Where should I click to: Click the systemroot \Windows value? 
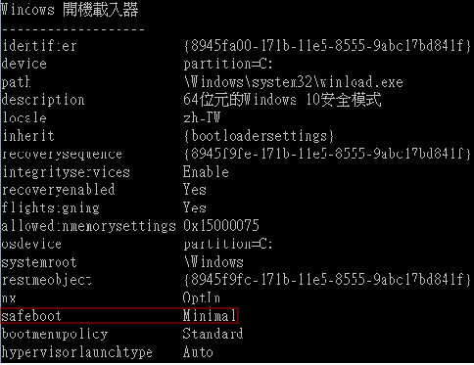pos(213,262)
